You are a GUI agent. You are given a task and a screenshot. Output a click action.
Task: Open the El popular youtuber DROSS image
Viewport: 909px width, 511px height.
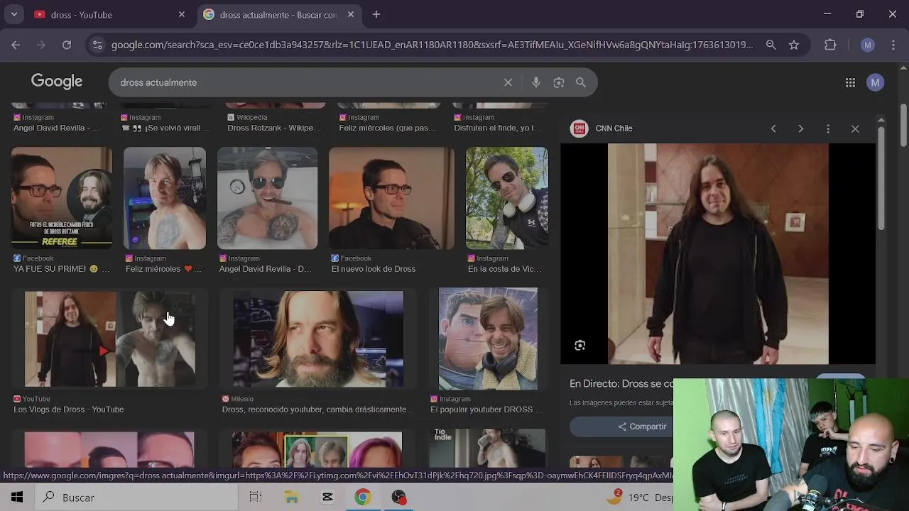[488, 339]
